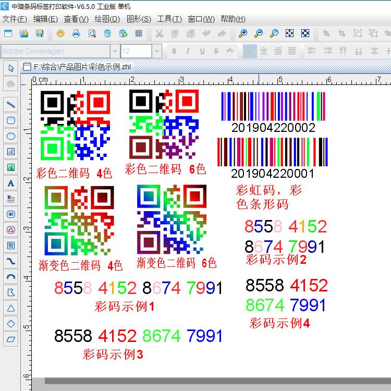Open the database settings icon
Viewport: 391px width, 391px height.
pos(107,33)
